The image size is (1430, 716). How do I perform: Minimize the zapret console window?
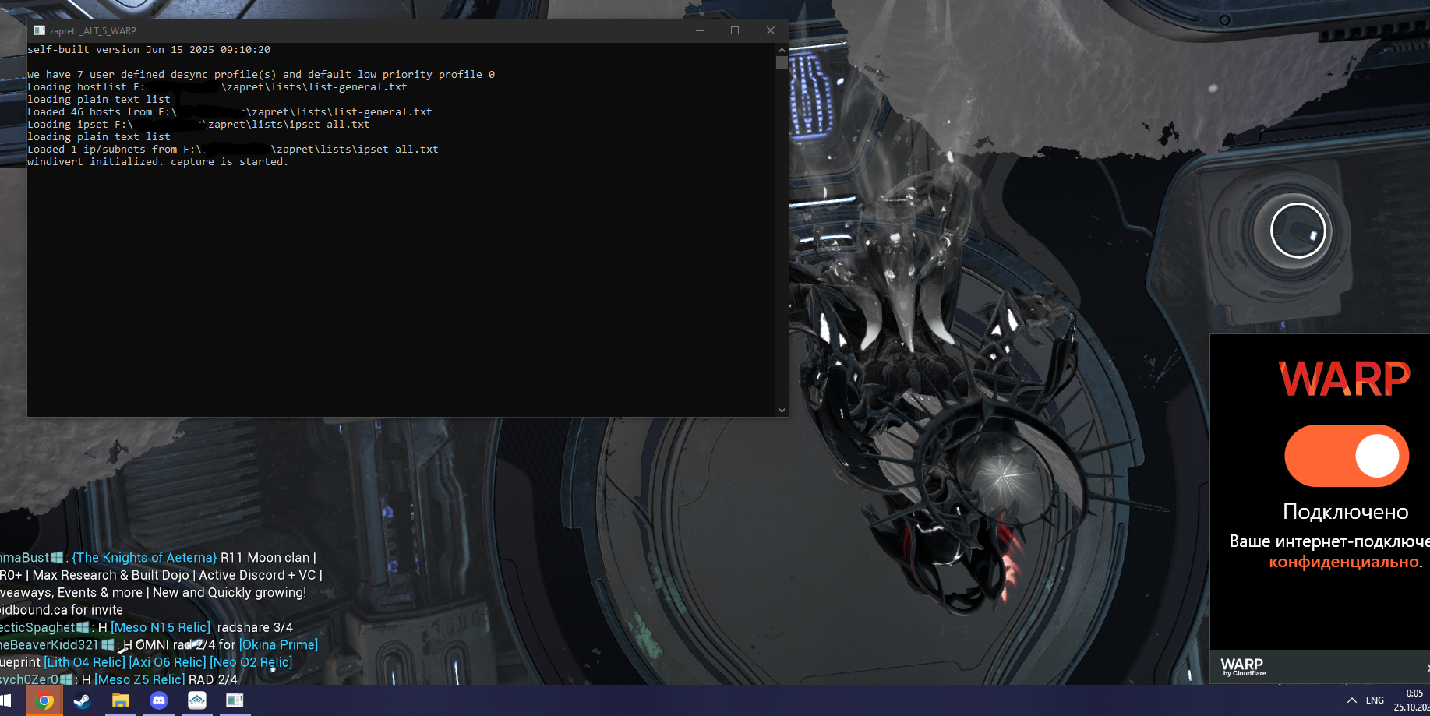pyautogui.click(x=699, y=30)
